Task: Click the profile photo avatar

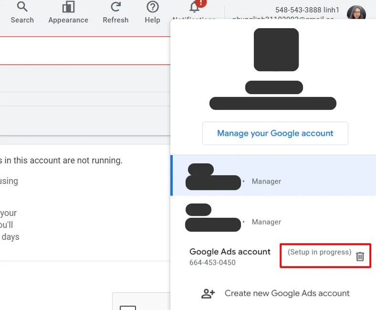Action: [356, 12]
